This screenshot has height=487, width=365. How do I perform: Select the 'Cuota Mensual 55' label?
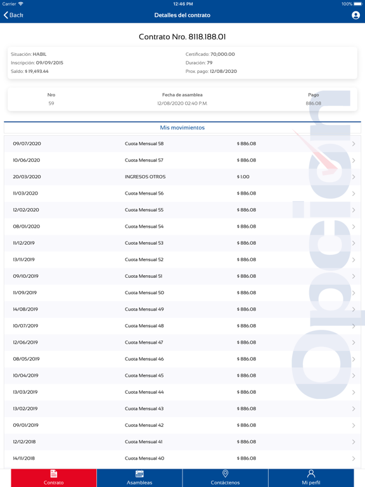click(144, 210)
